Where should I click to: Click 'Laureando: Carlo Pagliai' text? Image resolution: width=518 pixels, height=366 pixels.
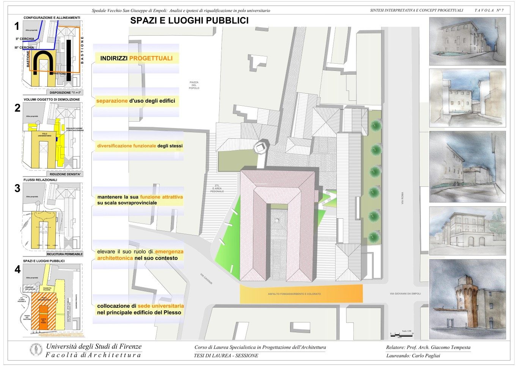pyautogui.click(x=413, y=356)
